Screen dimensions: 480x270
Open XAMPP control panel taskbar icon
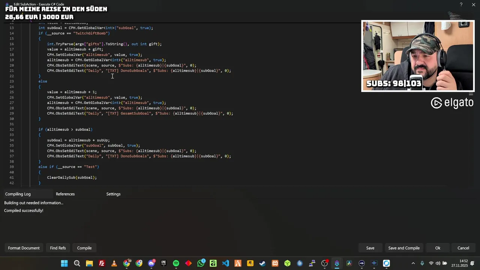275,263
